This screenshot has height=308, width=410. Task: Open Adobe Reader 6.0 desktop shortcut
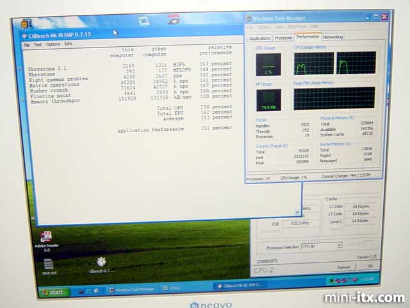coord(46,241)
